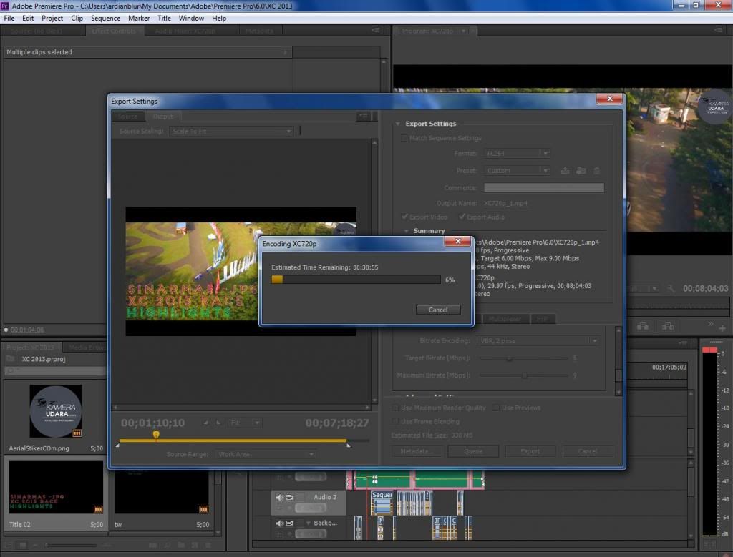
Task: Expand the Backg... audio track
Action: click(x=308, y=523)
